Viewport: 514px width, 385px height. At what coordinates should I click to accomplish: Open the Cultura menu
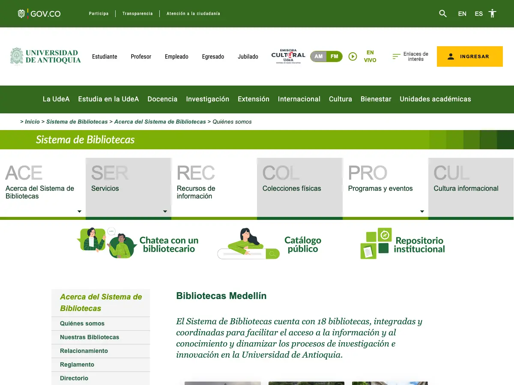[x=341, y=99]
